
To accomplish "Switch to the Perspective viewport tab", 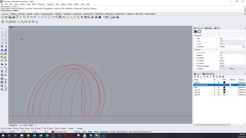I will (13, 125).
